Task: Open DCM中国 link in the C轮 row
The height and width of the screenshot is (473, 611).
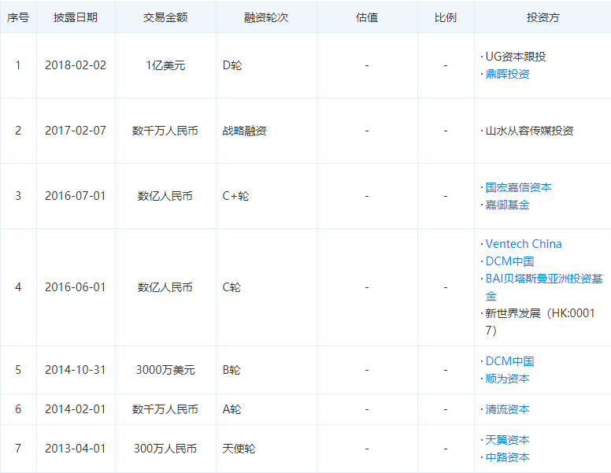Action: tap(509, 261)
